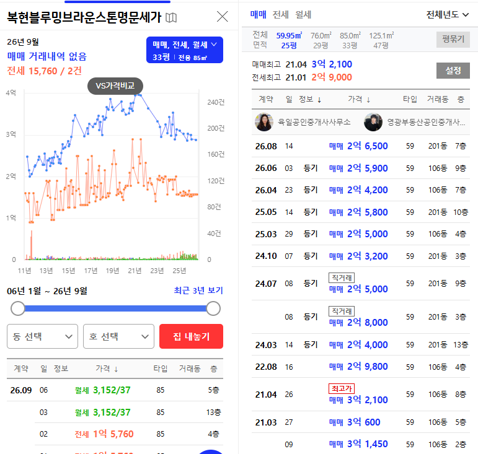Open the map icon beside the apartment name

(x=171, y=18)
